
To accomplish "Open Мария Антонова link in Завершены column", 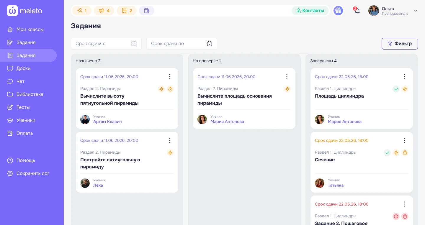I will pyautogui.click(x=345, y=121).
